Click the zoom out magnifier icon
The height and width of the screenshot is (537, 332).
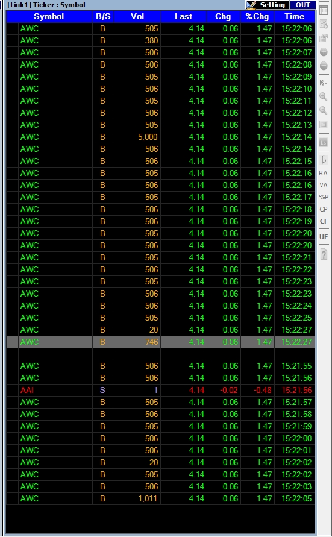click(x=324, y=111)
